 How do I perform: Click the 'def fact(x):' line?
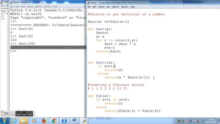coord(100,29)
